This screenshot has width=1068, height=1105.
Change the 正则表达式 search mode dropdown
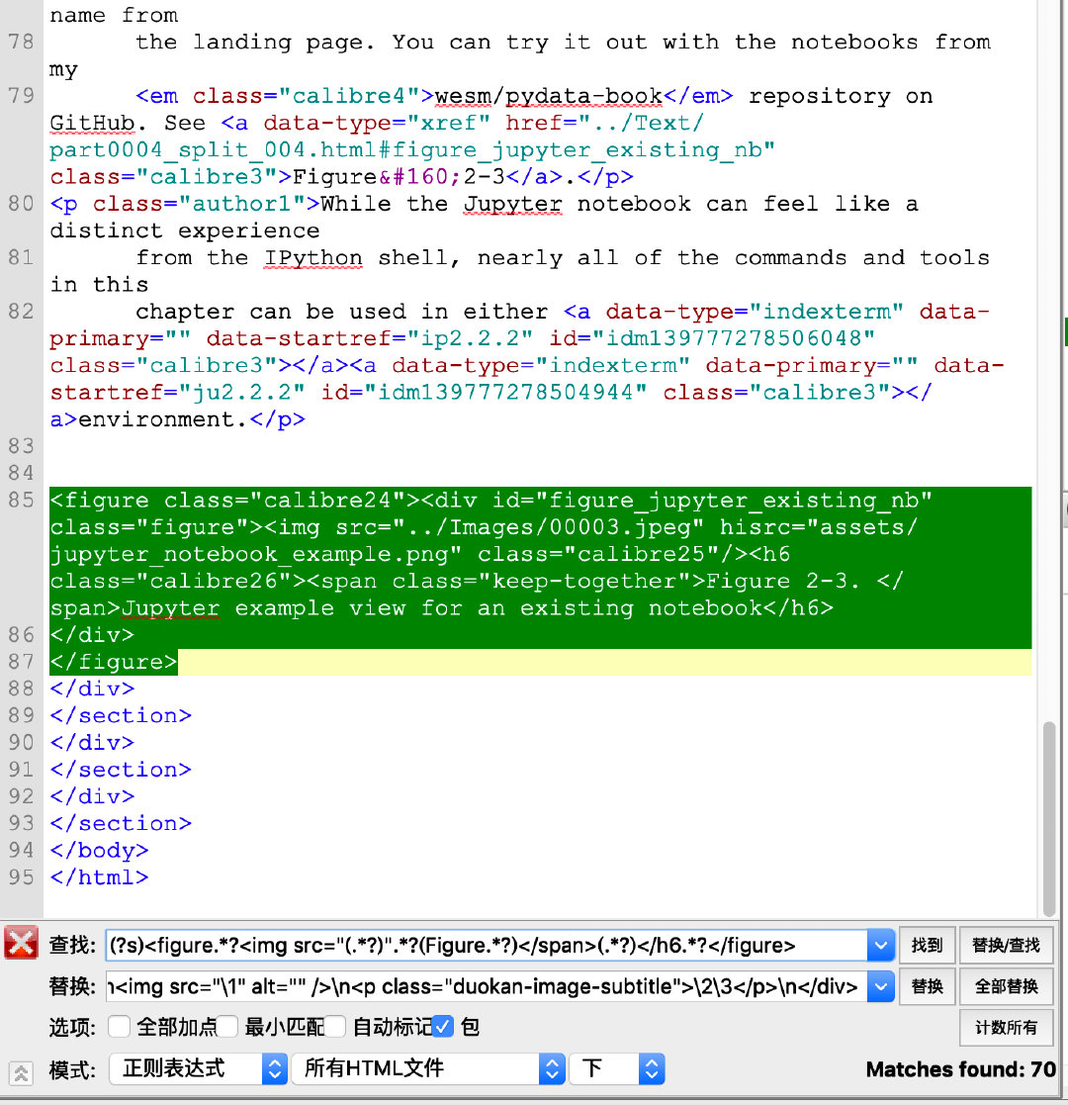pos(197,1069)
